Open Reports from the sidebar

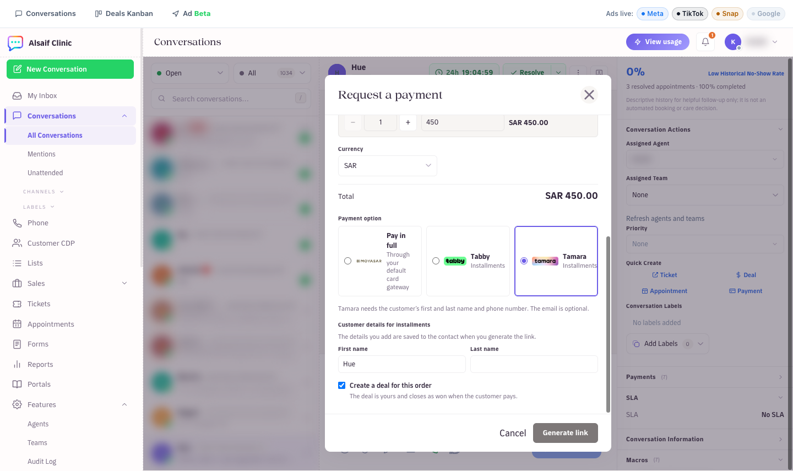coord(70,365)
